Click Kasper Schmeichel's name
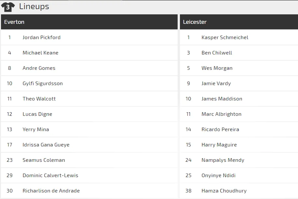298x199 pixels. [225, 38]
